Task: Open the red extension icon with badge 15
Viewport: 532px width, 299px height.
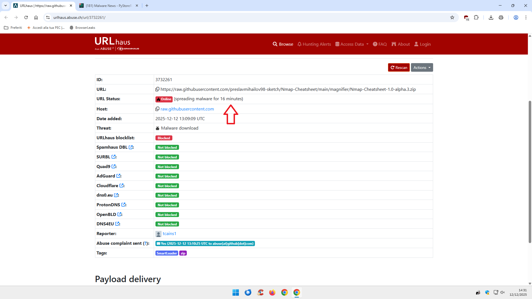Action: coord(466,18)
